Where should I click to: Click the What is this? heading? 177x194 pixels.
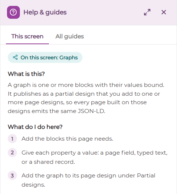tap(26, 74)
